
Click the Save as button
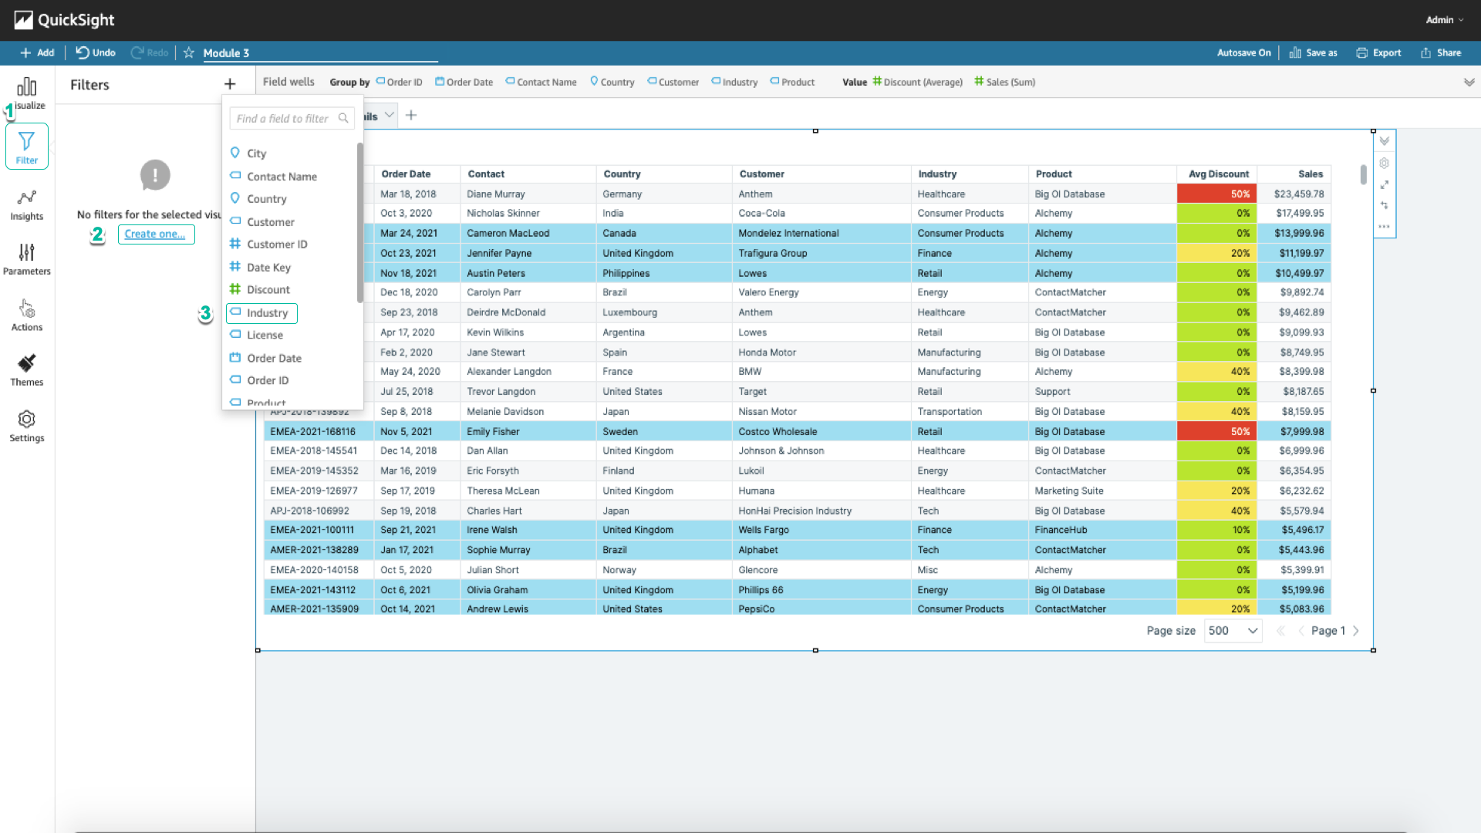point(1313,52)
